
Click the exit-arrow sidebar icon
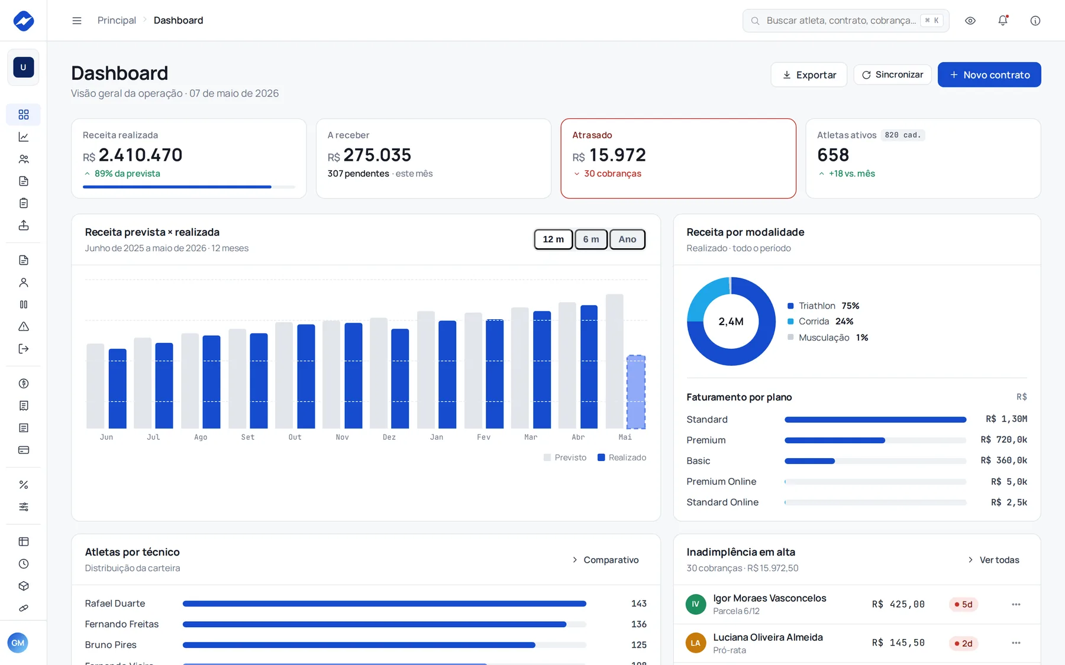pos(24,349)
